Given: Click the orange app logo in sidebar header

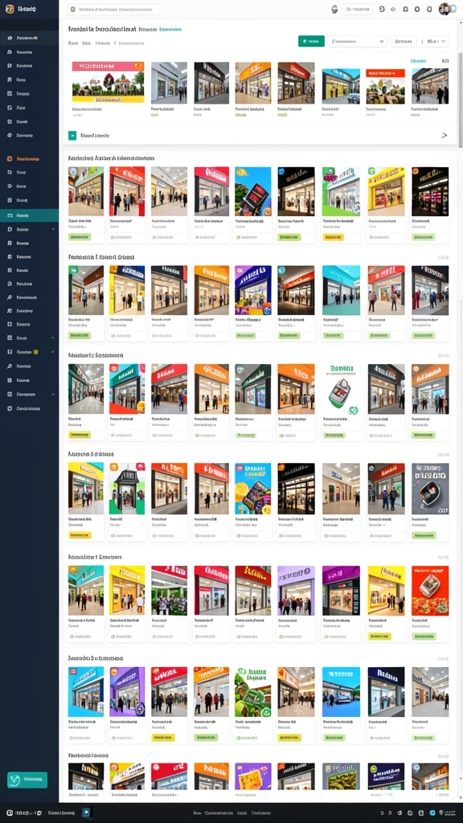Looking at the screenshot, I should pyautogui.click(x=9, y=9).
